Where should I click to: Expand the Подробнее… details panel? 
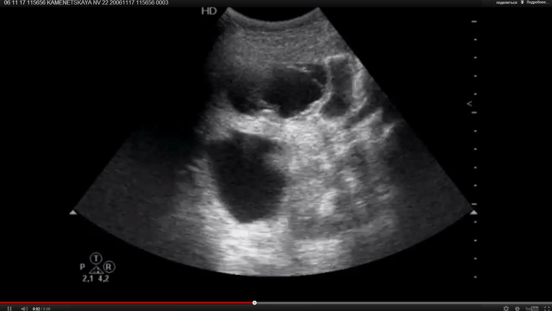(x=538, y=2)
